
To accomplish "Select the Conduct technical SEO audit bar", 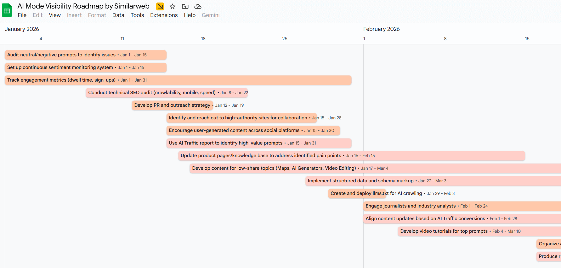I will [167, 93].
